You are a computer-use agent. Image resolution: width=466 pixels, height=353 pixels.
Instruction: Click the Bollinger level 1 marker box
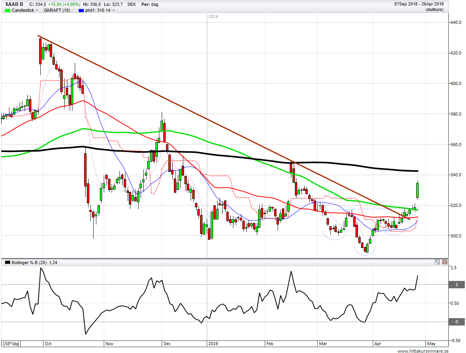[x=457, y=284]
